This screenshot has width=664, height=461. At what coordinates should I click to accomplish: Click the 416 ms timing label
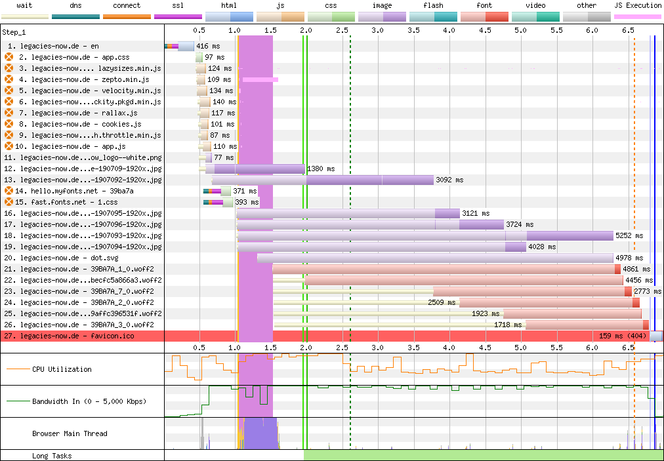point(208,46)
